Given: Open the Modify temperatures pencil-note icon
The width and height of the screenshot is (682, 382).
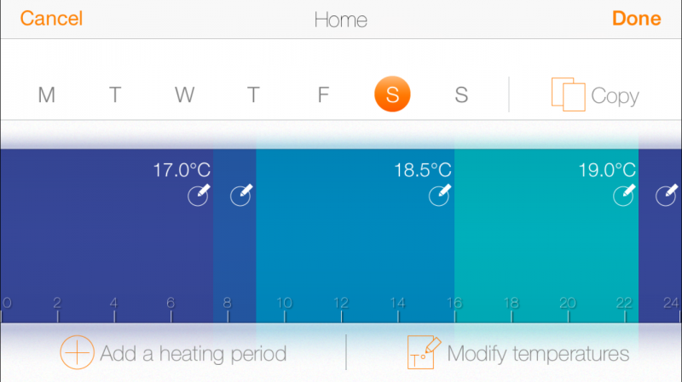Looking at the screenshot, I should pos(424,352).
